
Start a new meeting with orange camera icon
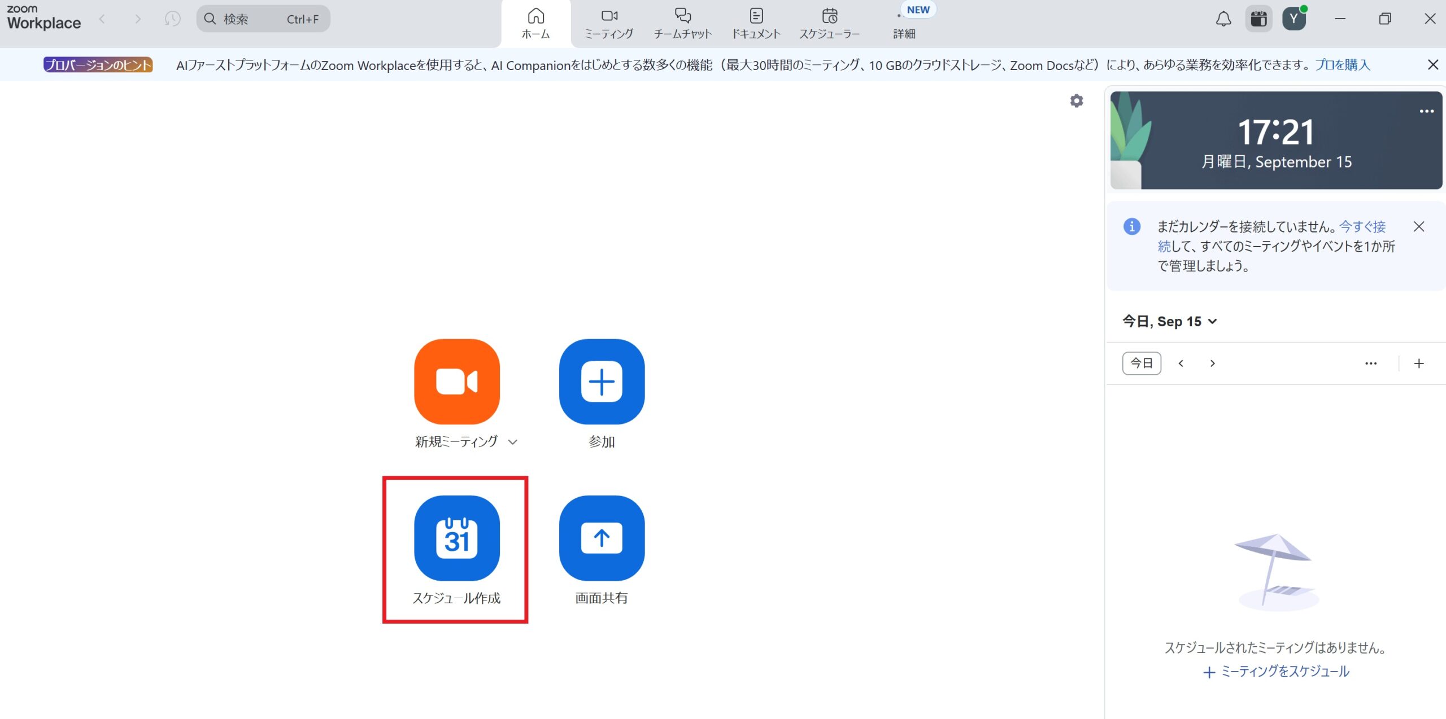pos(456,382)
